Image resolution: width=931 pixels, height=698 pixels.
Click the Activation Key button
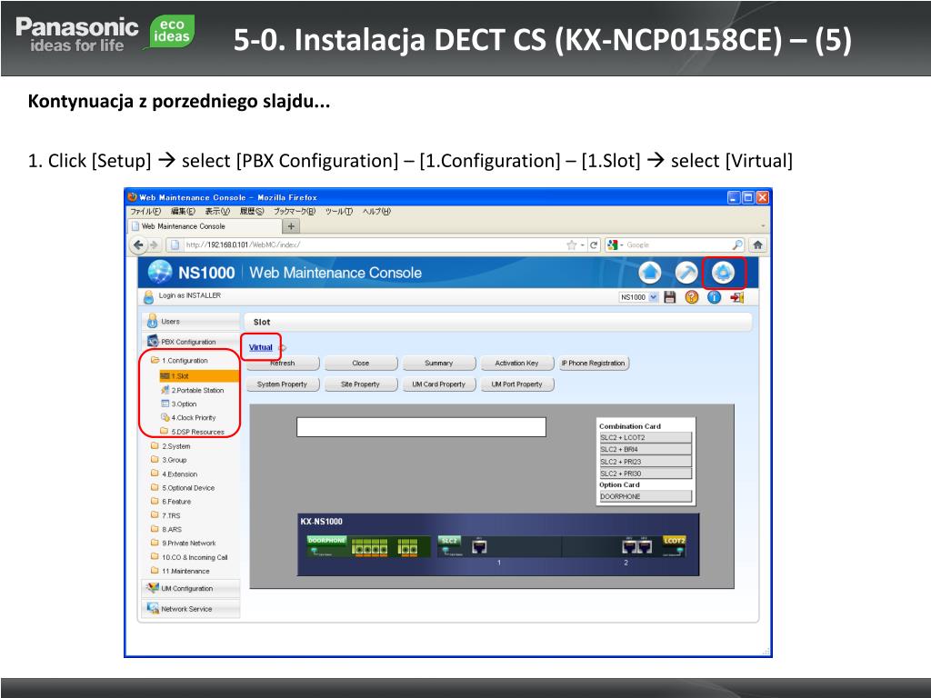[x=516, y=363]
